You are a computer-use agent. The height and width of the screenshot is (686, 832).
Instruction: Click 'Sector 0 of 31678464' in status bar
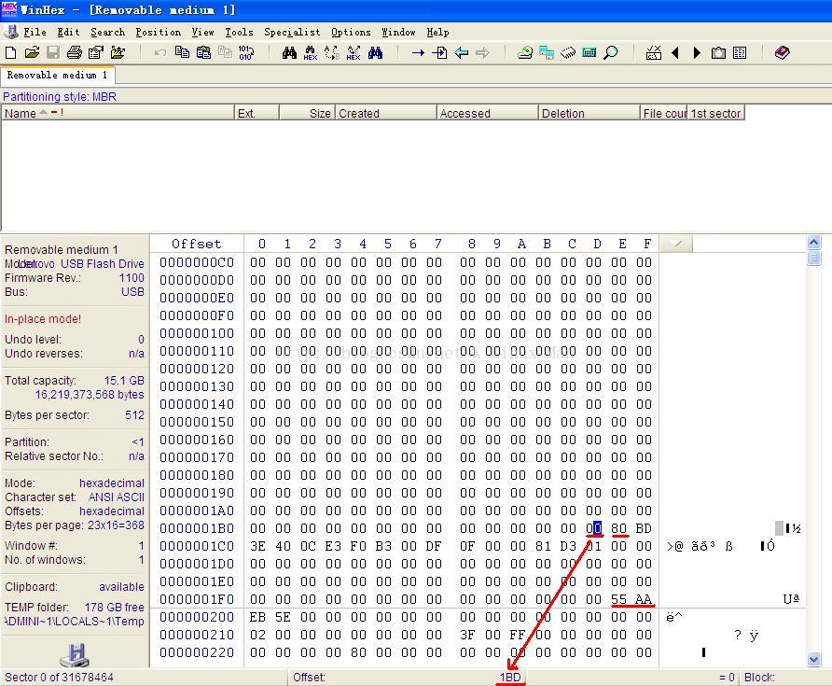59,677
